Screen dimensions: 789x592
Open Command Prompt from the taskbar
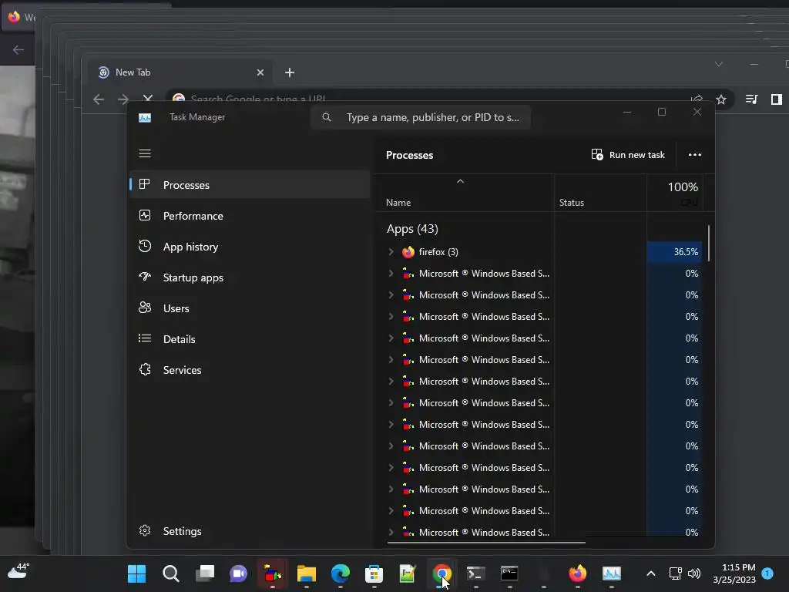pos(509,573)
